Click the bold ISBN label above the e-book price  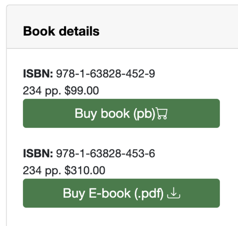click(x=38, y=154)
